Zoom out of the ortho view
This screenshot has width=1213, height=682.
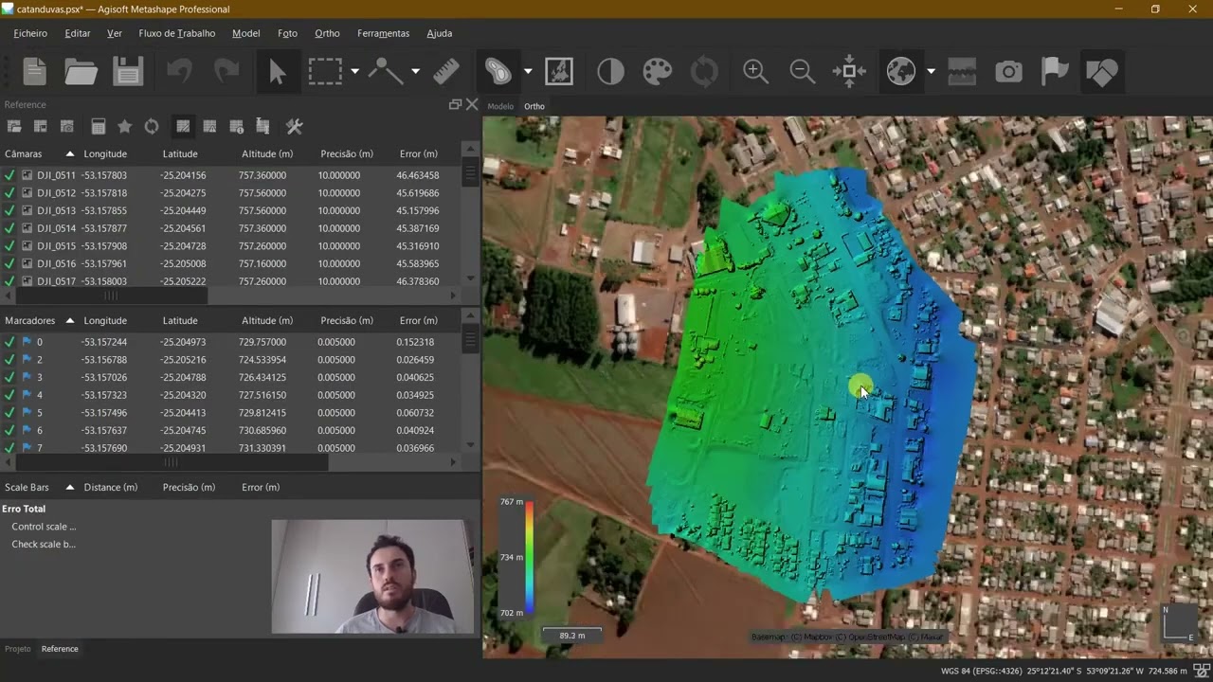[802, 72]
